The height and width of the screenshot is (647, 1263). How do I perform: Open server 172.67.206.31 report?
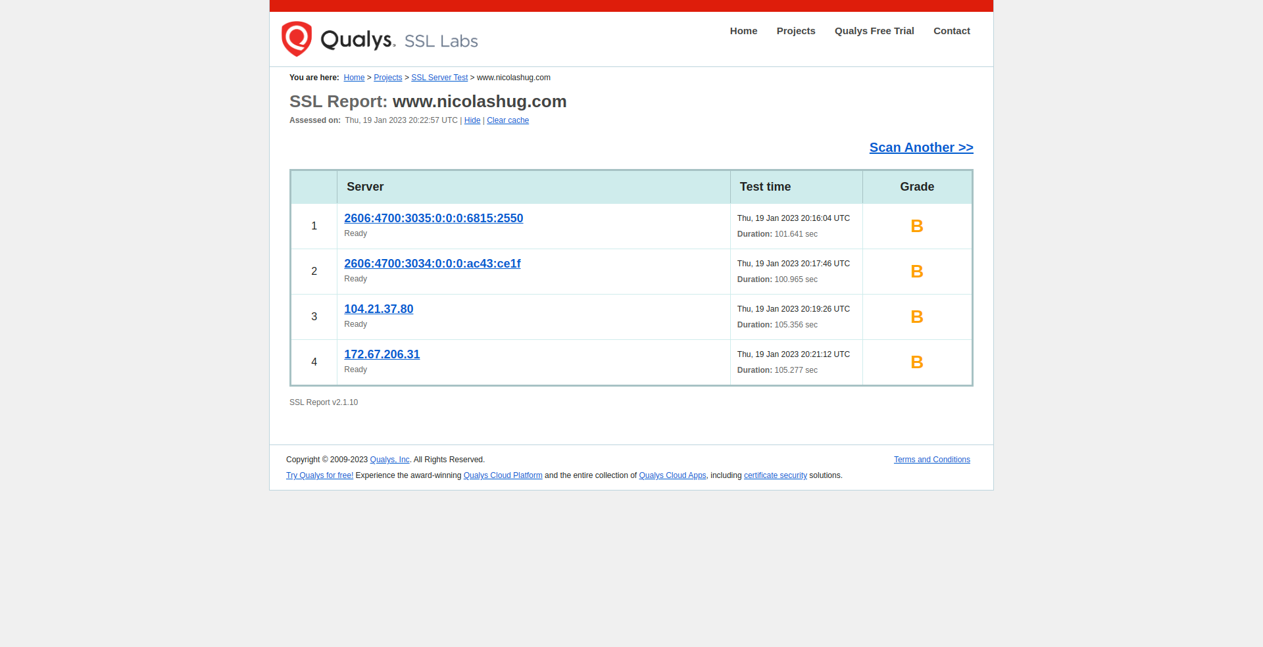(x=382, y=354)
